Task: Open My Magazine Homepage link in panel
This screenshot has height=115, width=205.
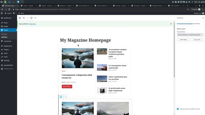Action: [184, 24]
